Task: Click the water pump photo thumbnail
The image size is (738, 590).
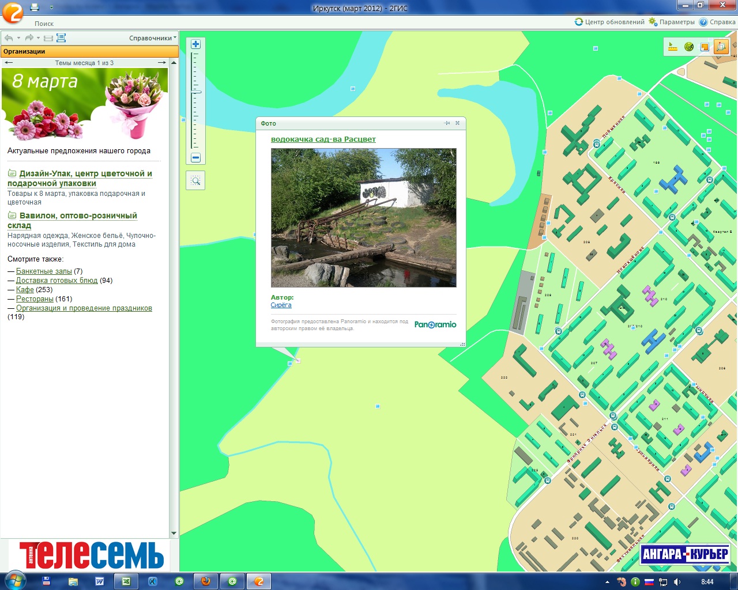Action: point(363,218)
